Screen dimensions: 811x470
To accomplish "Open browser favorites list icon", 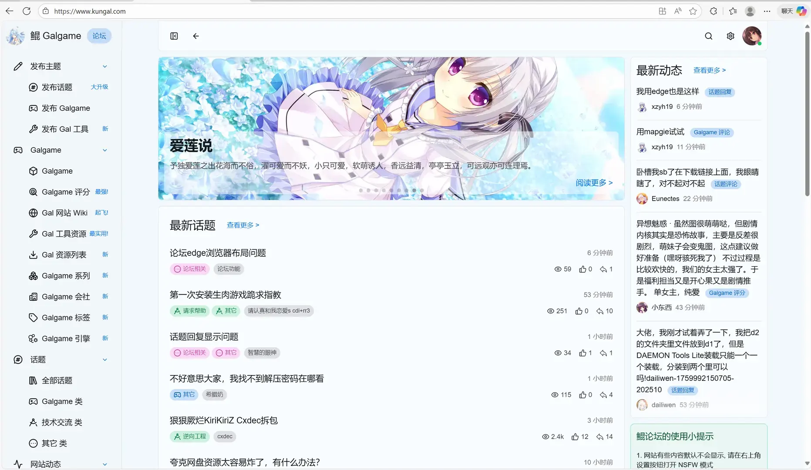I will 733,11.
